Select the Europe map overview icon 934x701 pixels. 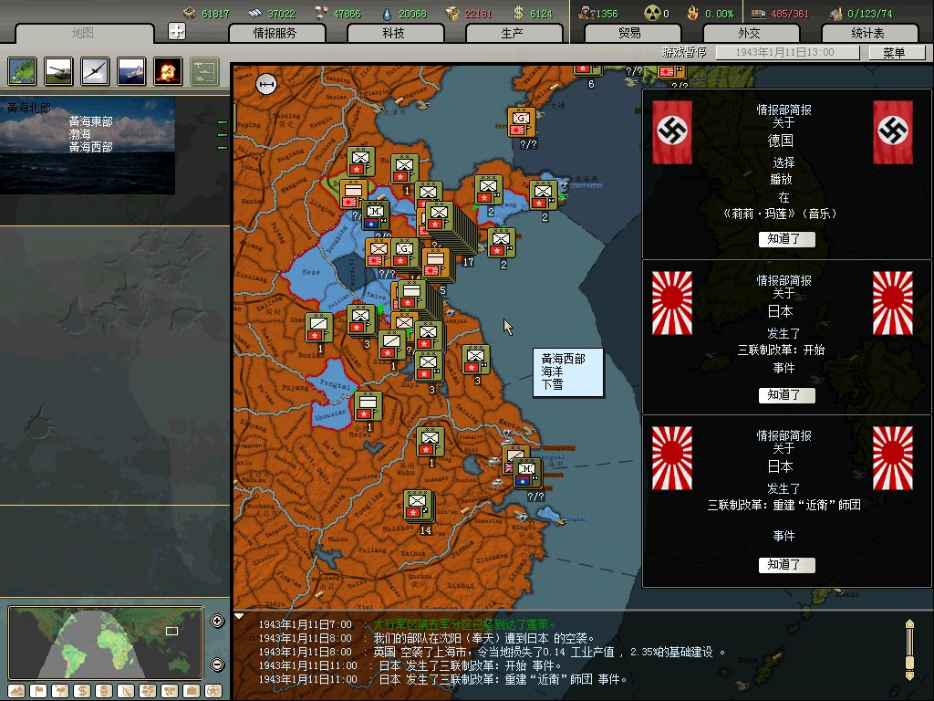22,71
